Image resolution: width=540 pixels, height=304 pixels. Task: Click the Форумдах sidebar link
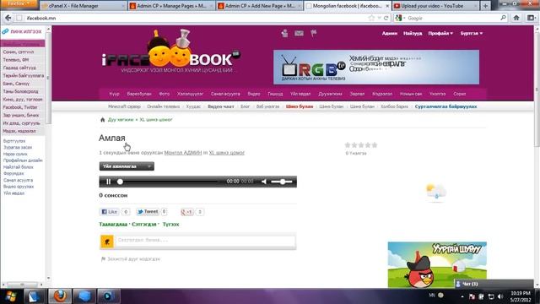click(x=13, y=173)
